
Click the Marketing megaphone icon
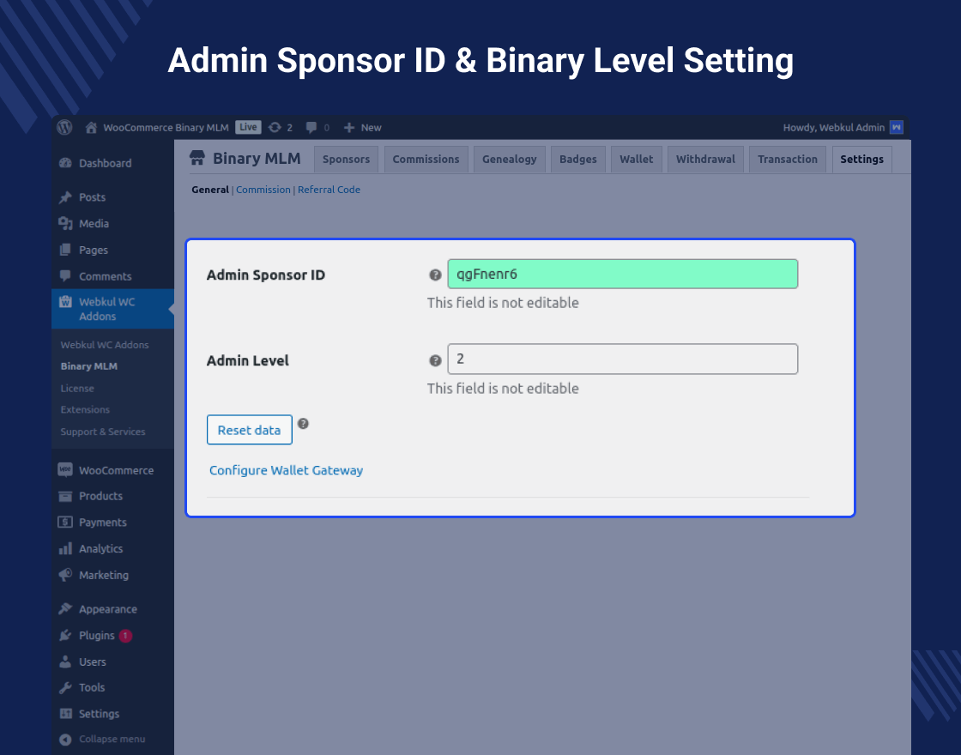click(x=65, y=575)
